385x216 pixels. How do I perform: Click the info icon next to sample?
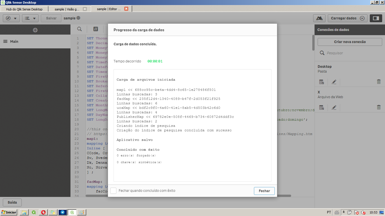click(78, 18)
